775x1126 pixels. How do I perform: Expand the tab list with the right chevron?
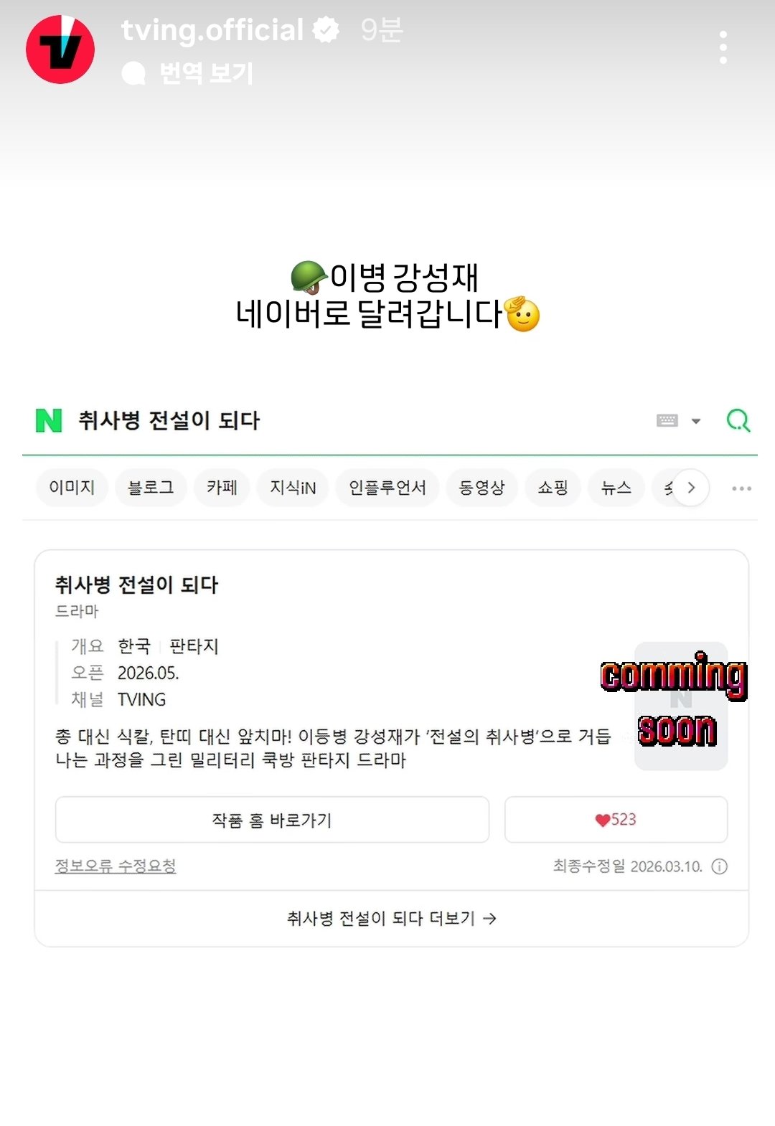pos(691,488)
